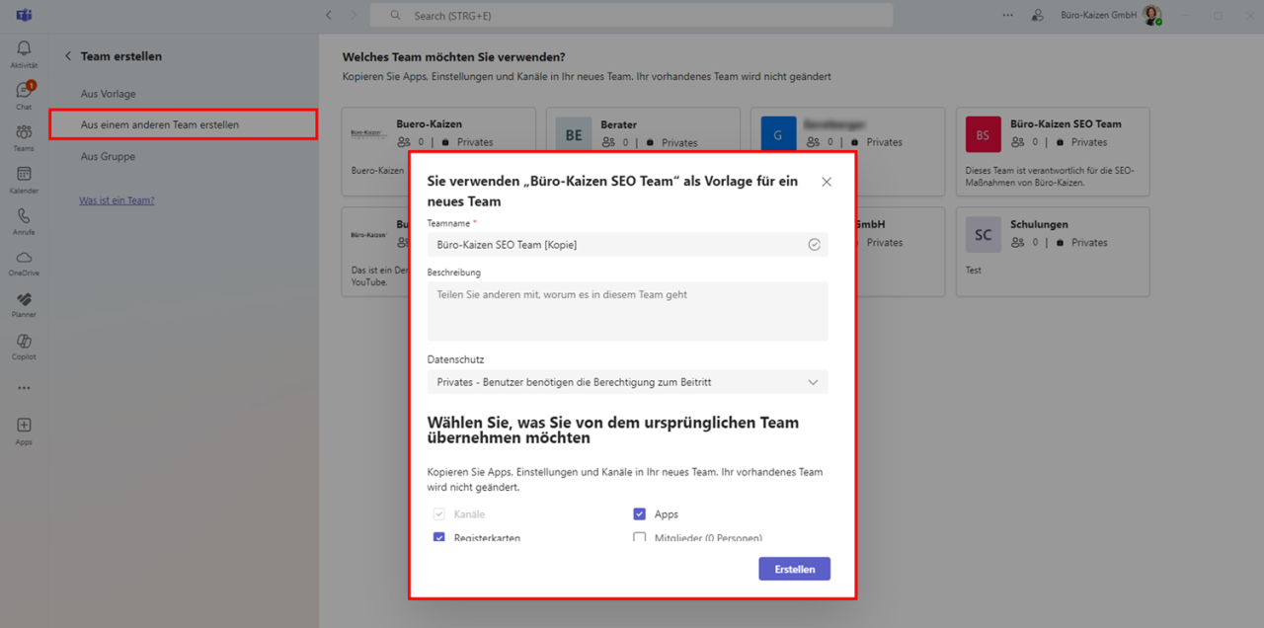
Task: Open the Kalender view
Action: coord(23,177)
